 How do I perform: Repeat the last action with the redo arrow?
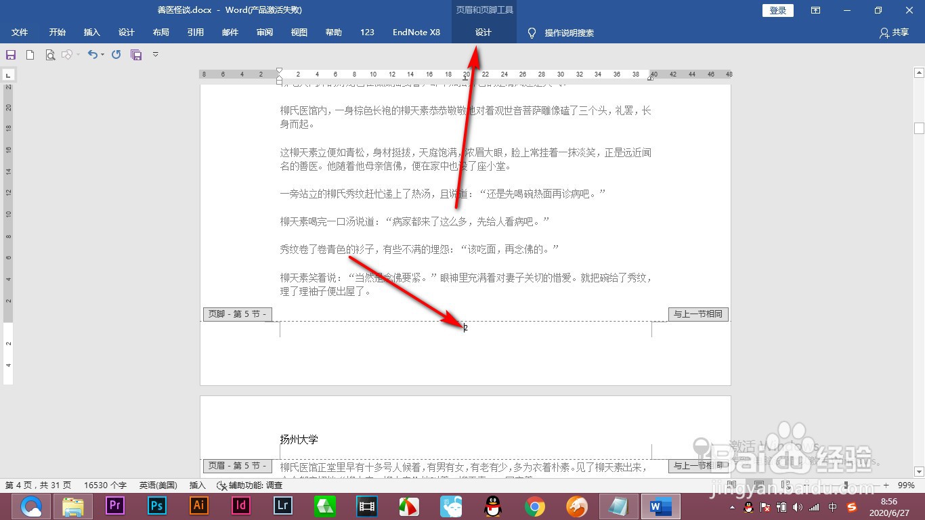coord(116,55)
